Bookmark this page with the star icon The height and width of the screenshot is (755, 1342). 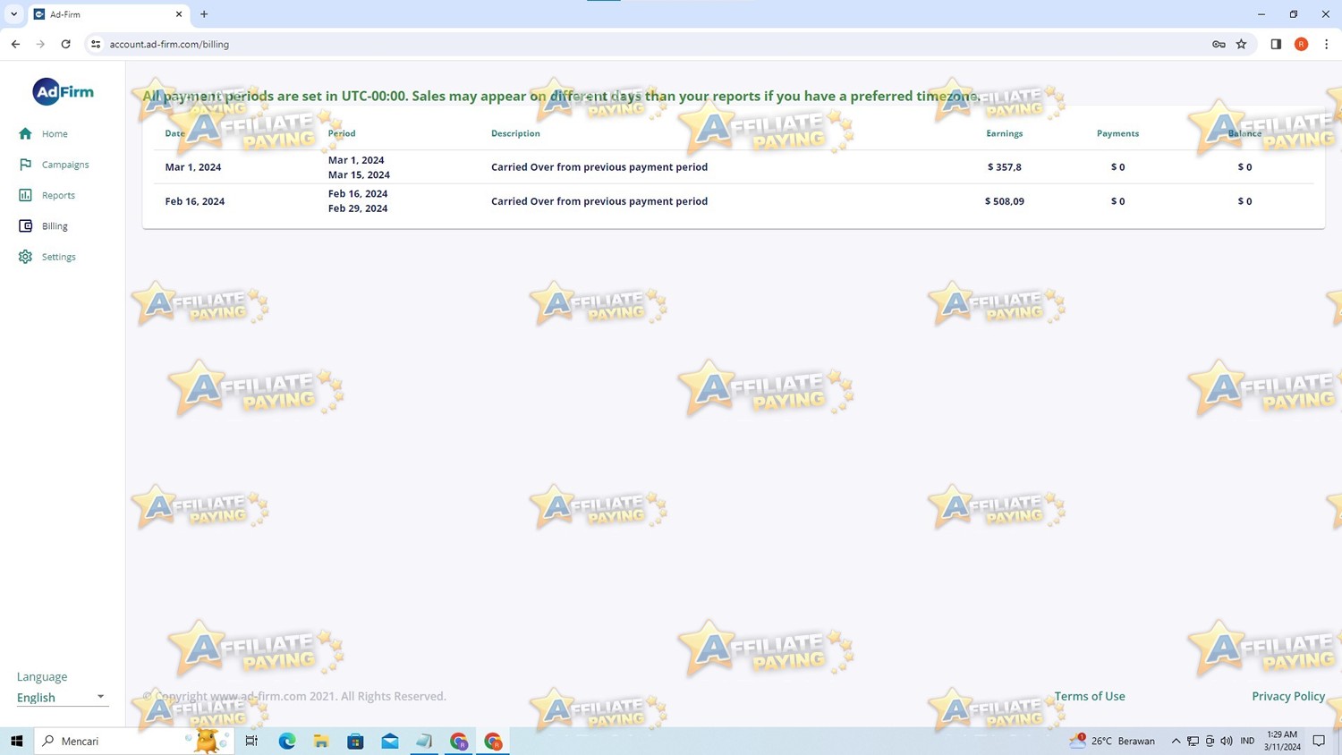[1241, 44]
